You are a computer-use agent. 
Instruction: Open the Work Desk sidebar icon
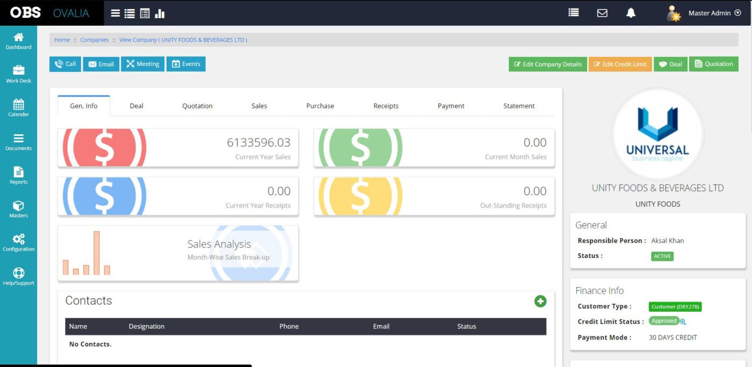click(x=18, y=74)
